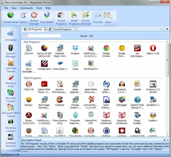Select the iolo technologies program
Image resolution: width=171 pixels, height=157 pixels.
137,51
